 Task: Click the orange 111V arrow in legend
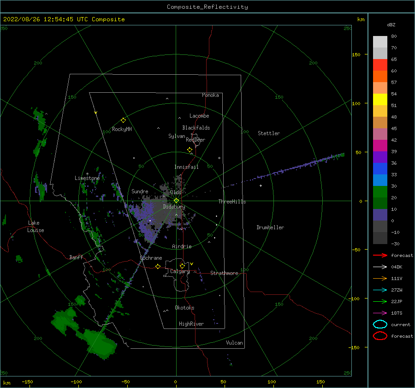coord(380,278)
